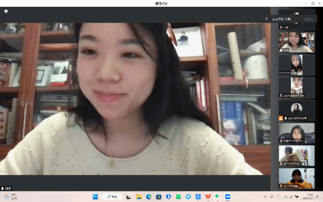Screen dimensions: 323x202
Task: Open the weather widget on the taskbar
Action: pyautogui.click(x=11, y=196)
